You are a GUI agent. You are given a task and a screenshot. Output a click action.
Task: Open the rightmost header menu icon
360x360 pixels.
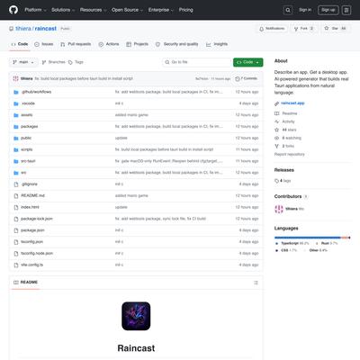(346, 10)
